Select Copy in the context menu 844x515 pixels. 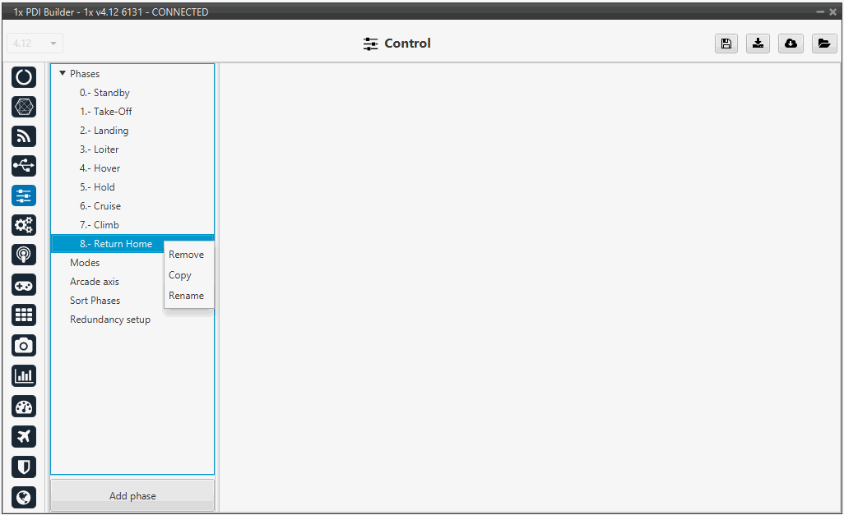(x=180, y=275)
